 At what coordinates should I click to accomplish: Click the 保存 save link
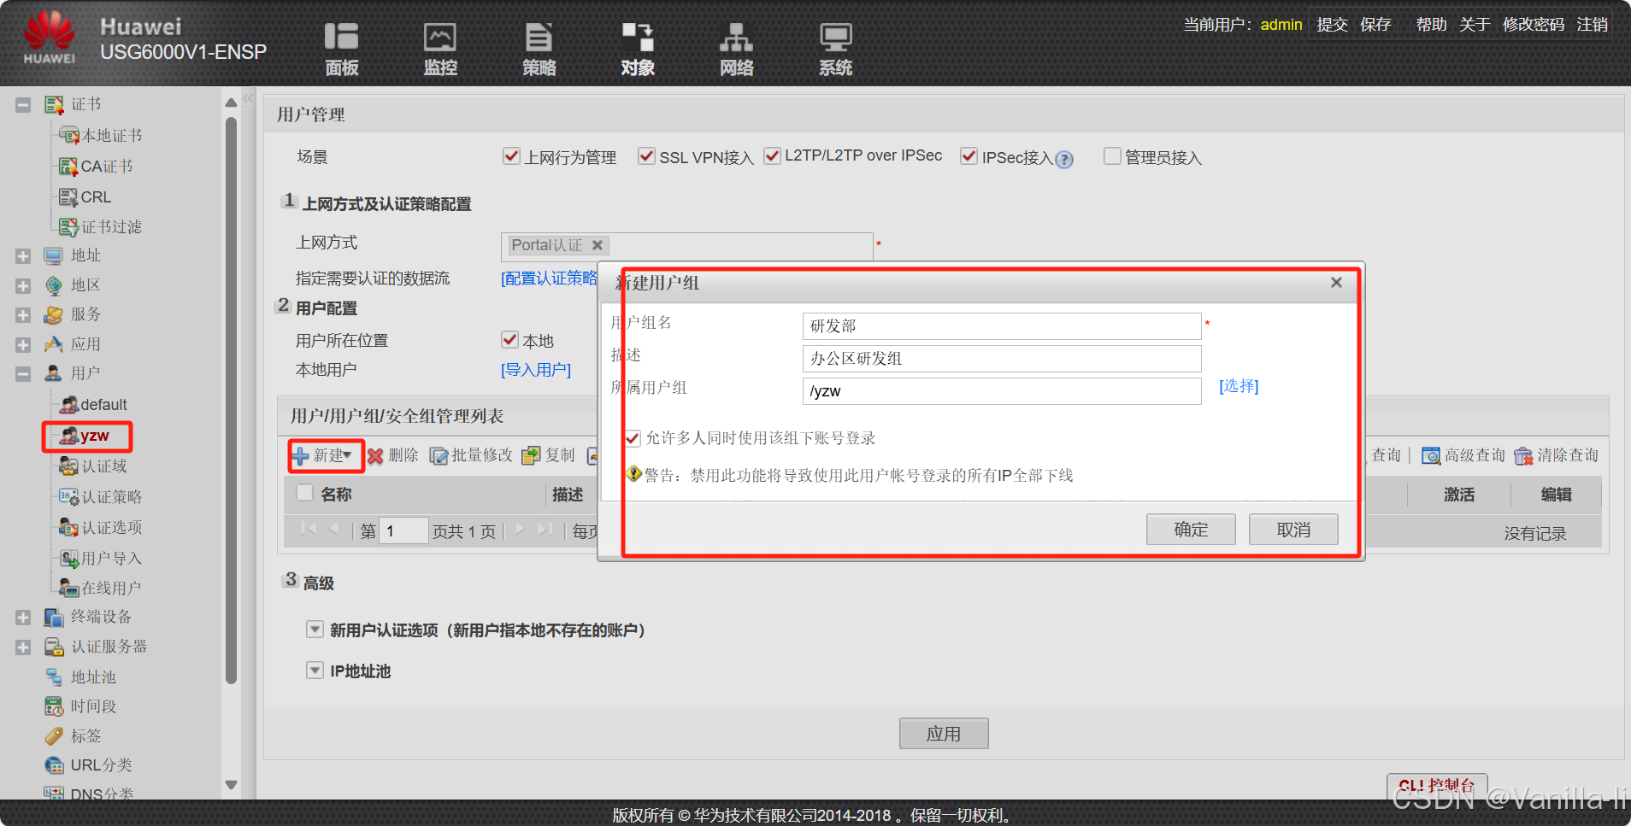click(1375, 25)
